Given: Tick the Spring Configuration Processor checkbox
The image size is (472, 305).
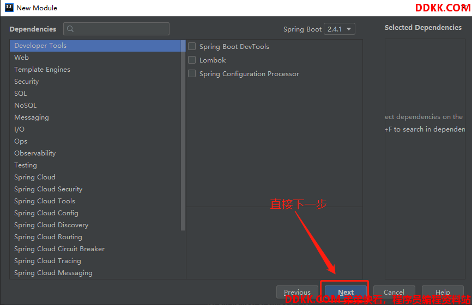Looking at the screenshot, I should pyautogui.click(x=192, y=73).
